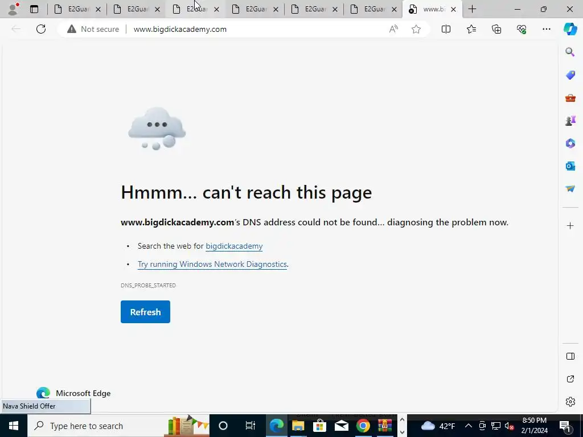The image size is (583, 437).
Task: Open File Explorer from the taskbar
Action: [298, 426]
